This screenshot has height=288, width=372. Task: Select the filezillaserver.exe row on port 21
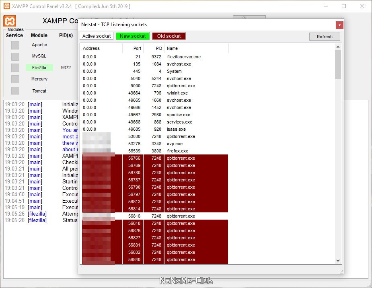click(x=183, y=57)
